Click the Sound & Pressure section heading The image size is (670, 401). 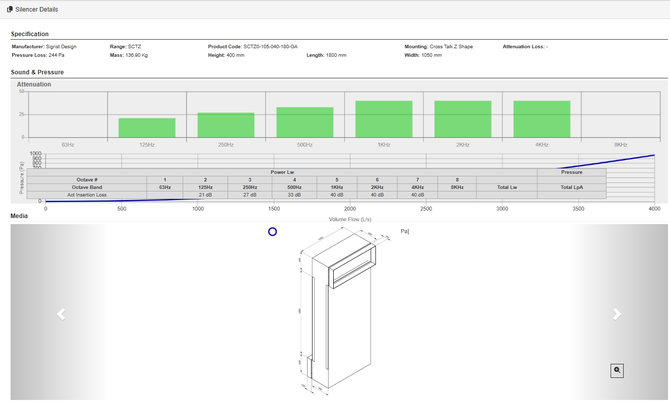[x=37, y=72]
